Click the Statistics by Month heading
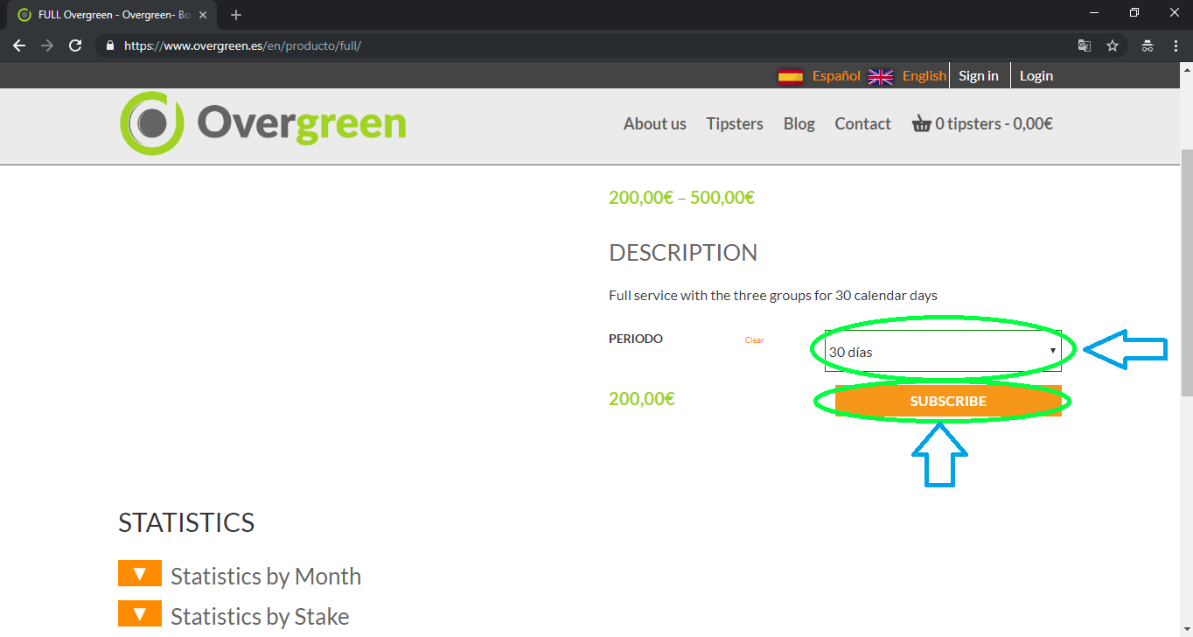 tap(266, 576)
